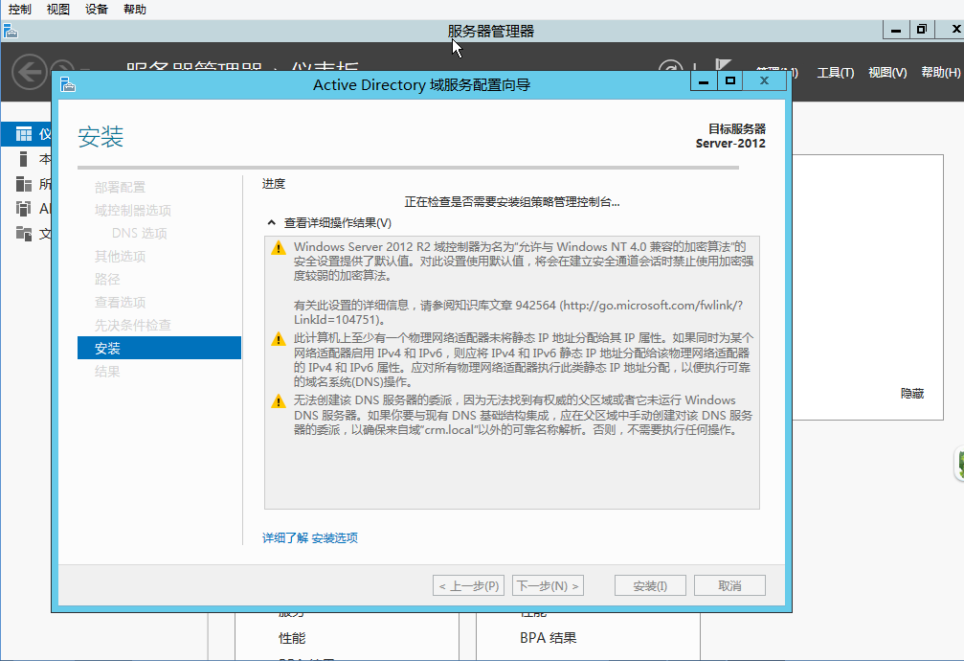Select the highlighted 安装 wizard step

[x=159, y=348]
